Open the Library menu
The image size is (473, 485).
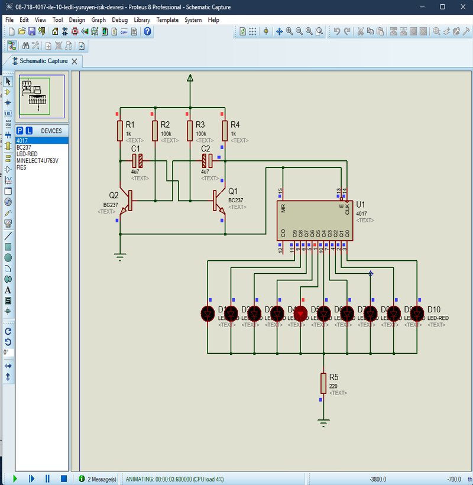click(142, 20)
